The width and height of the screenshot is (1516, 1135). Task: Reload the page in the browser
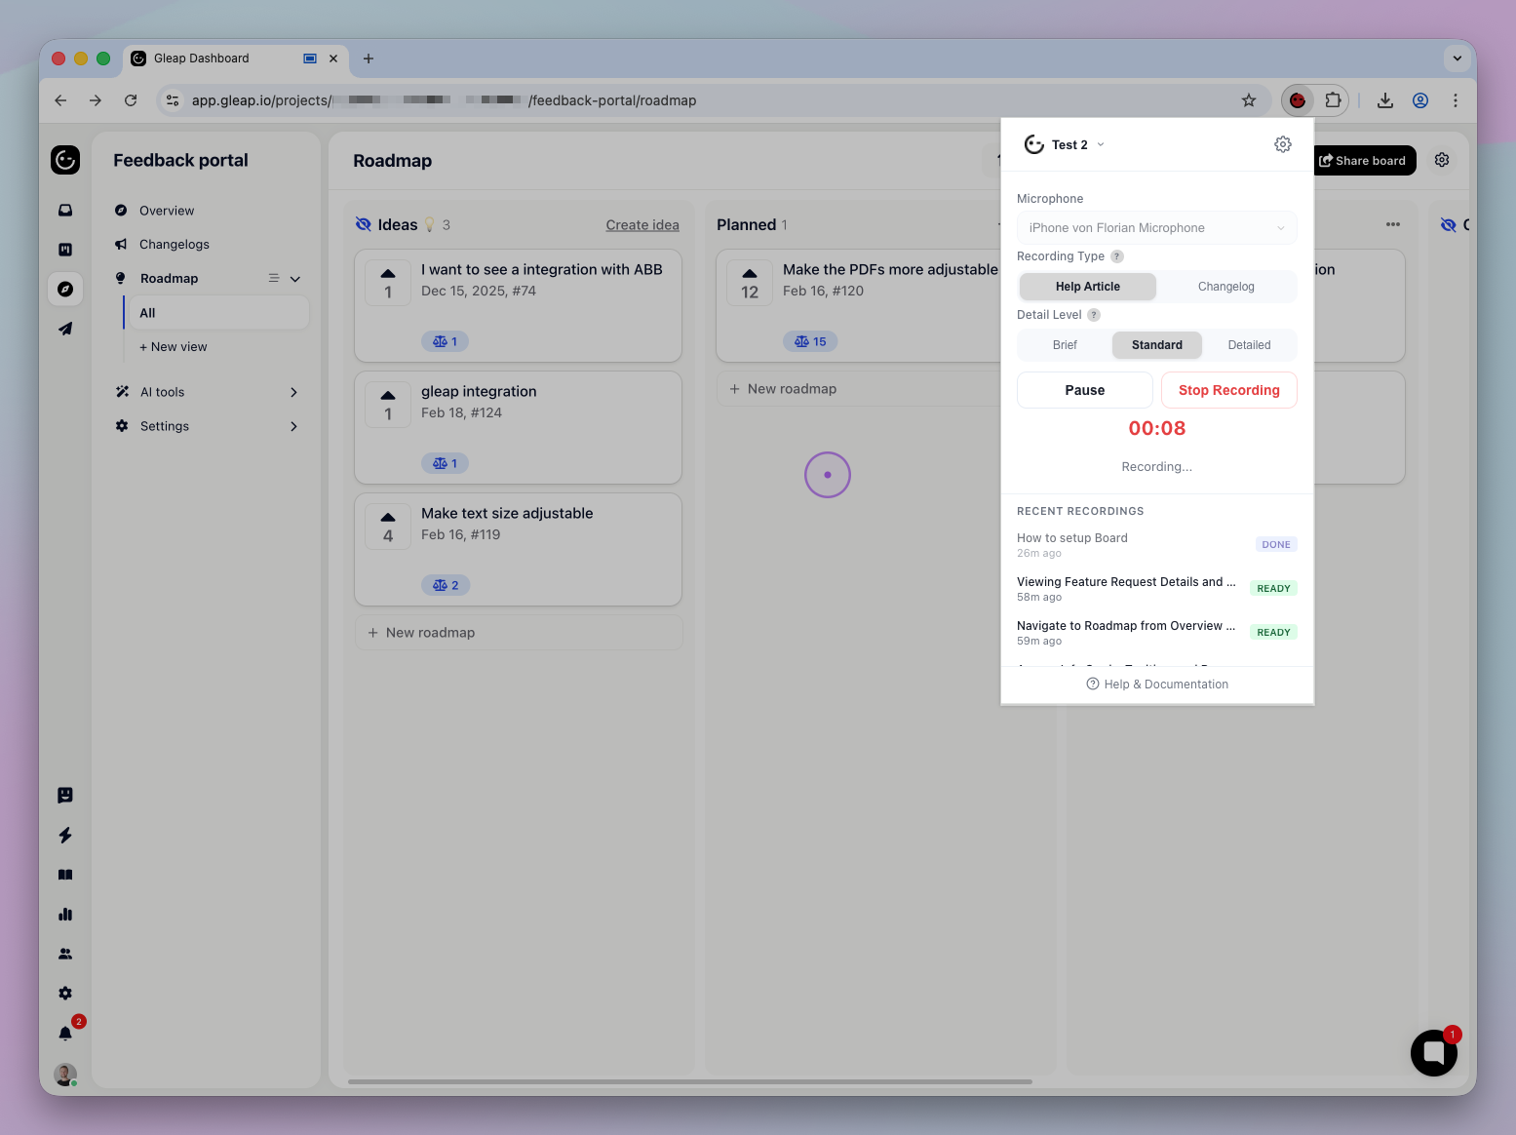coord(131,99)
